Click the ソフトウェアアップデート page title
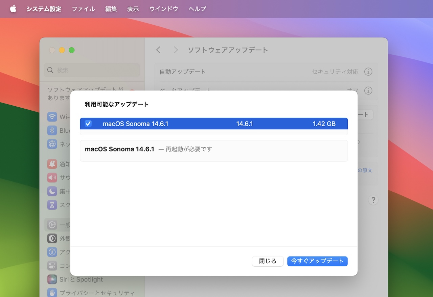 [x=228, y=50]
